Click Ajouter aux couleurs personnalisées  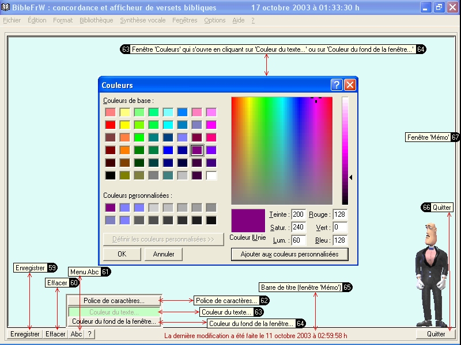[289, 254]
